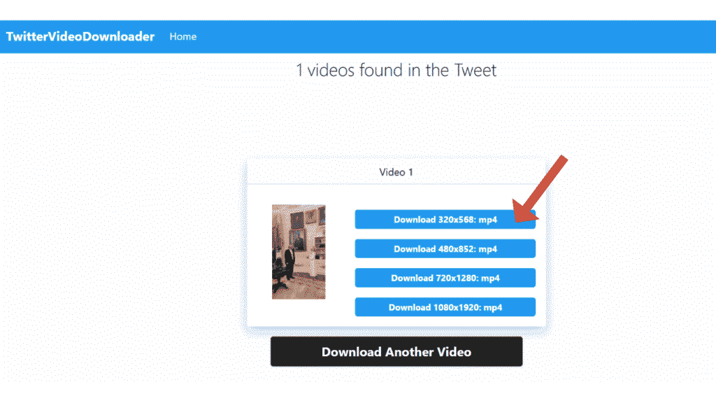Start a new download with black button
716x403 pixels.
click(x=396, y=351)
